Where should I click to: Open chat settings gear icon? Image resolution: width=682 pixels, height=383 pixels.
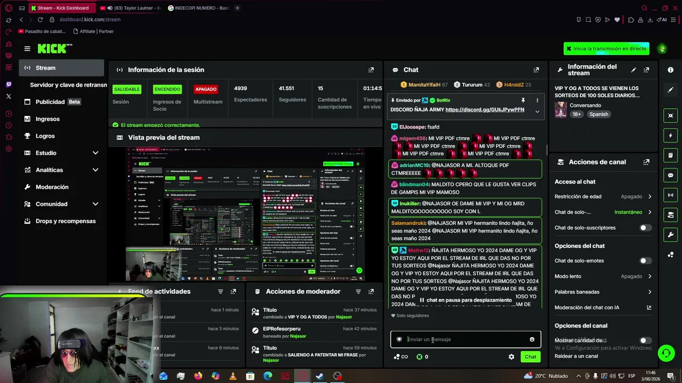[511, 357]
